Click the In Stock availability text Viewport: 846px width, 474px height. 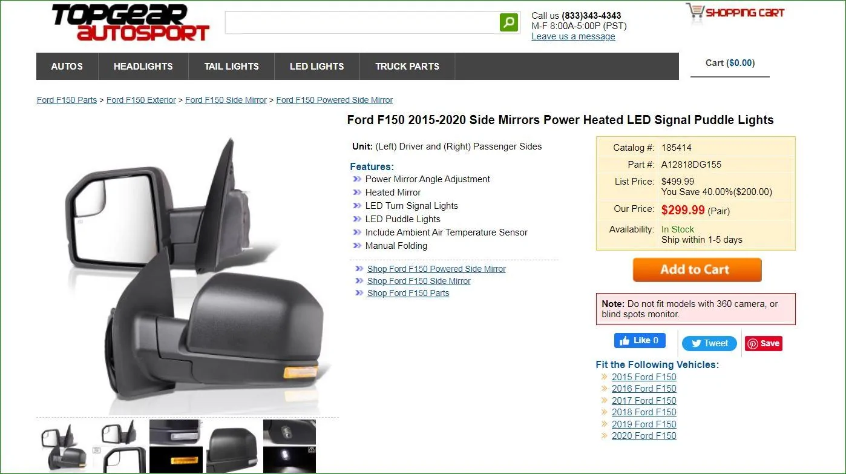[x=678, y=229]
